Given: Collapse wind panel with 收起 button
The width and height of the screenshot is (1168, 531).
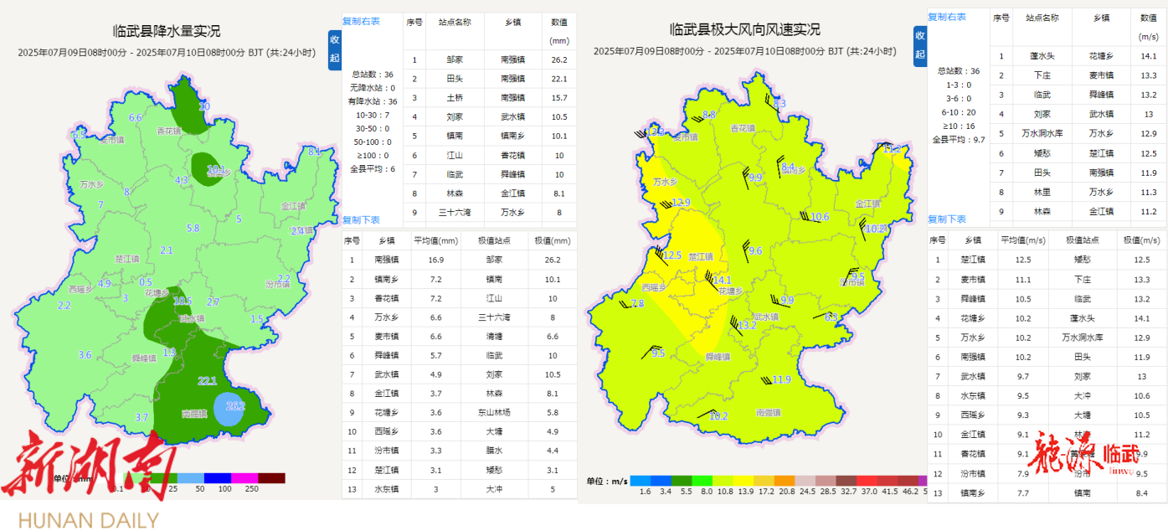Looking at the screenshot, I should point(920,45).
